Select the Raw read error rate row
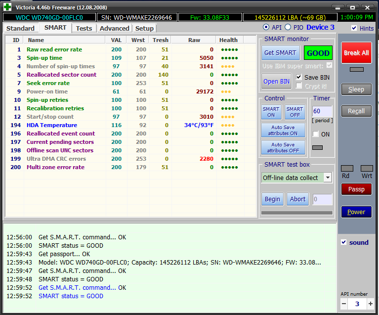Screen dimensions: 379x315 [130, 49]
